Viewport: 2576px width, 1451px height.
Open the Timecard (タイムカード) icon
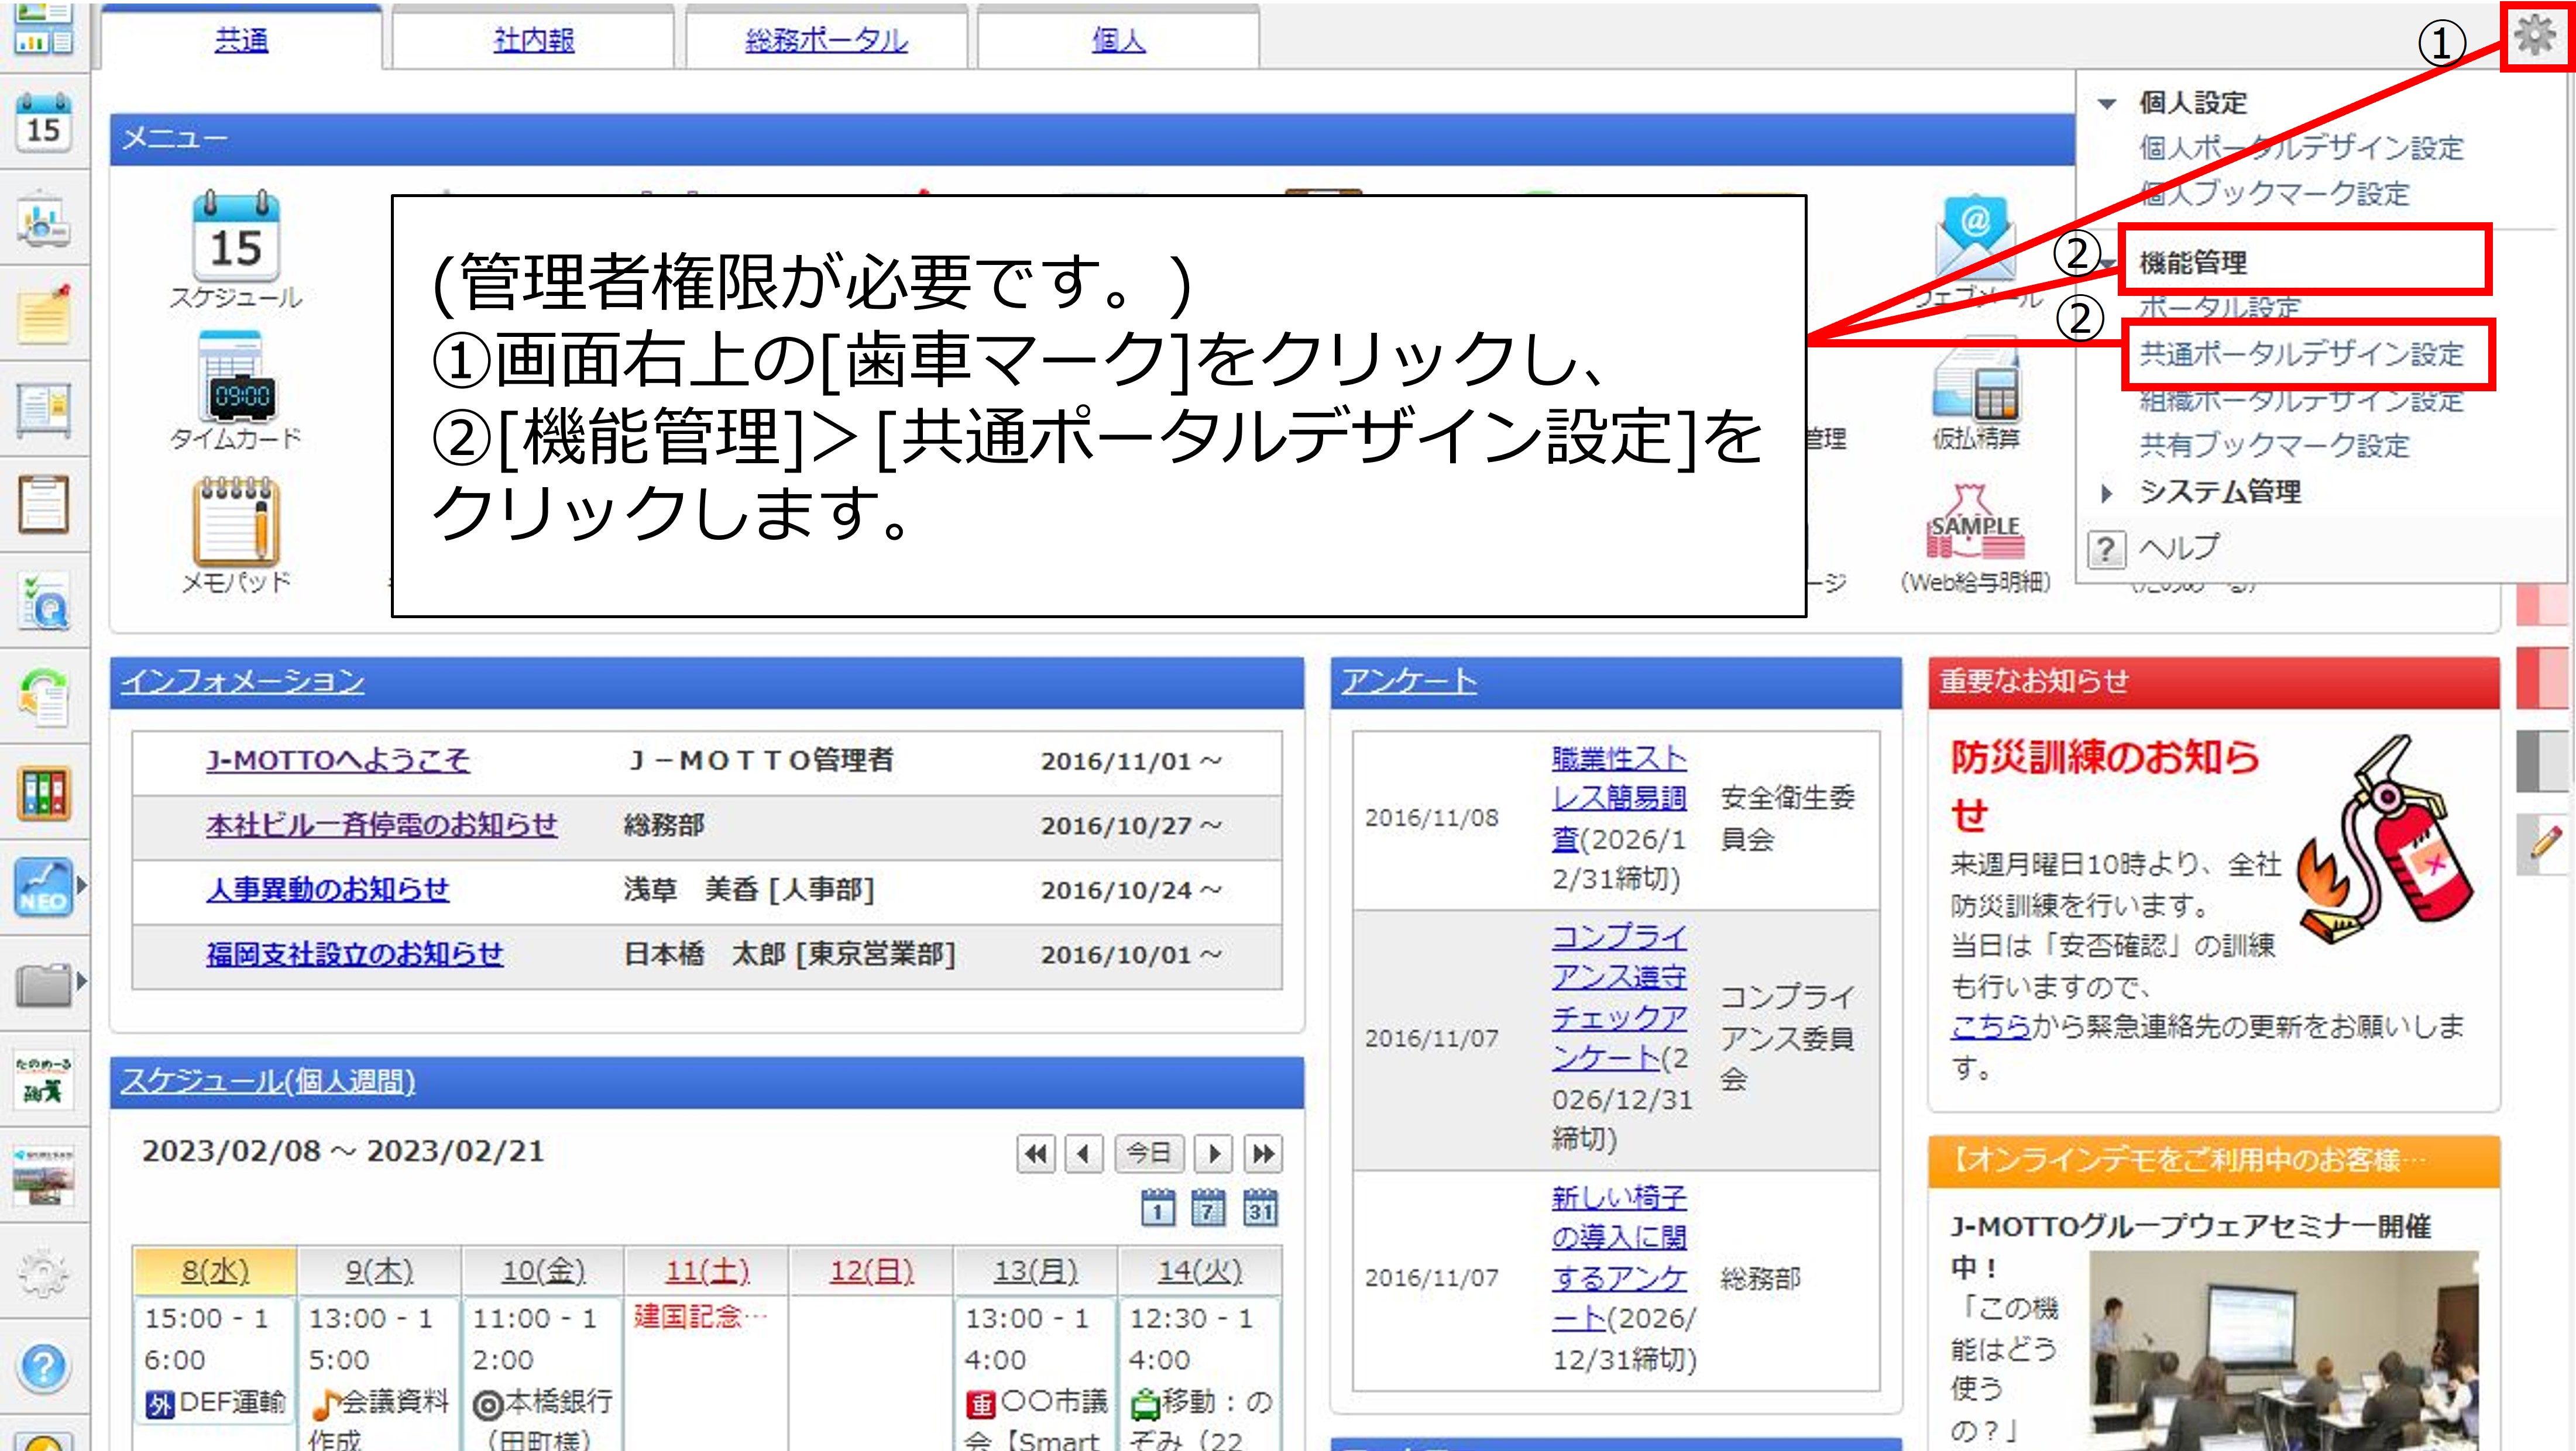tap(236, 380)
